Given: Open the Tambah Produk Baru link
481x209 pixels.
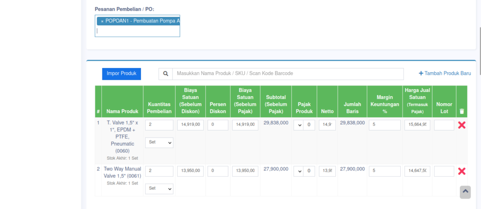Looking at the screenshot, I should point(444,74).
